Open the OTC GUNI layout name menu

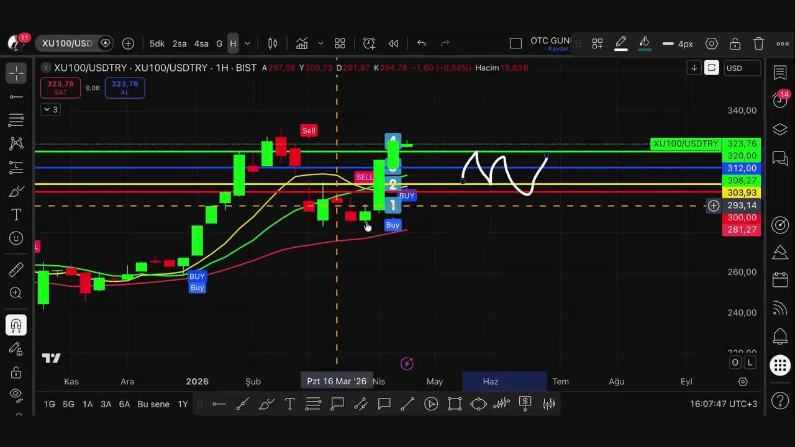tap(550, 40)
